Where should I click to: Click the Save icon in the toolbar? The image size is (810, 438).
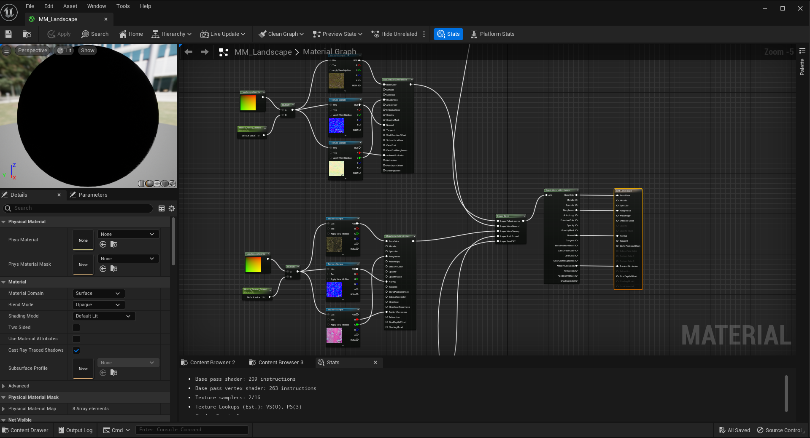[x=8, y=34]
